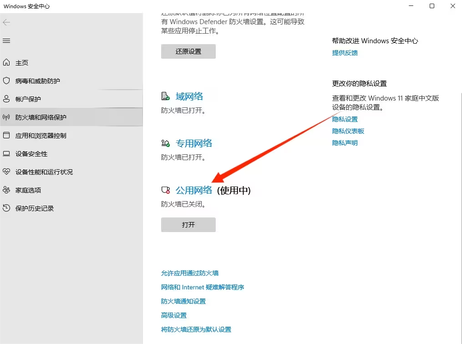Open the 公用网络 link
This screenshot has width=462, height=344.
pos(194,190)
